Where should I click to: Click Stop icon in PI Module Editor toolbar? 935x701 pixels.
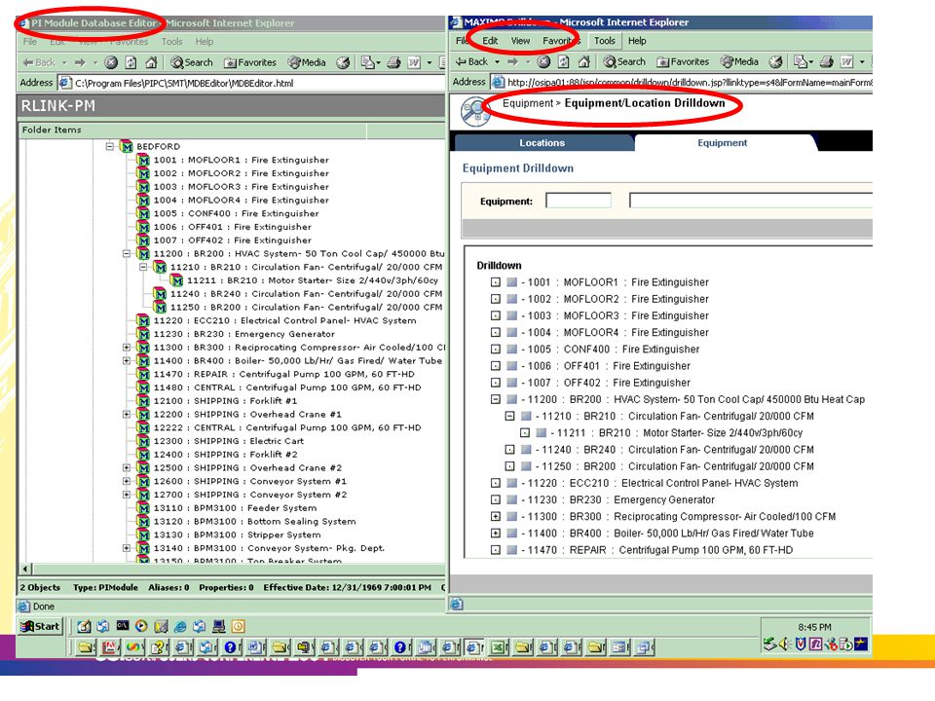click(x=111, y=62)
